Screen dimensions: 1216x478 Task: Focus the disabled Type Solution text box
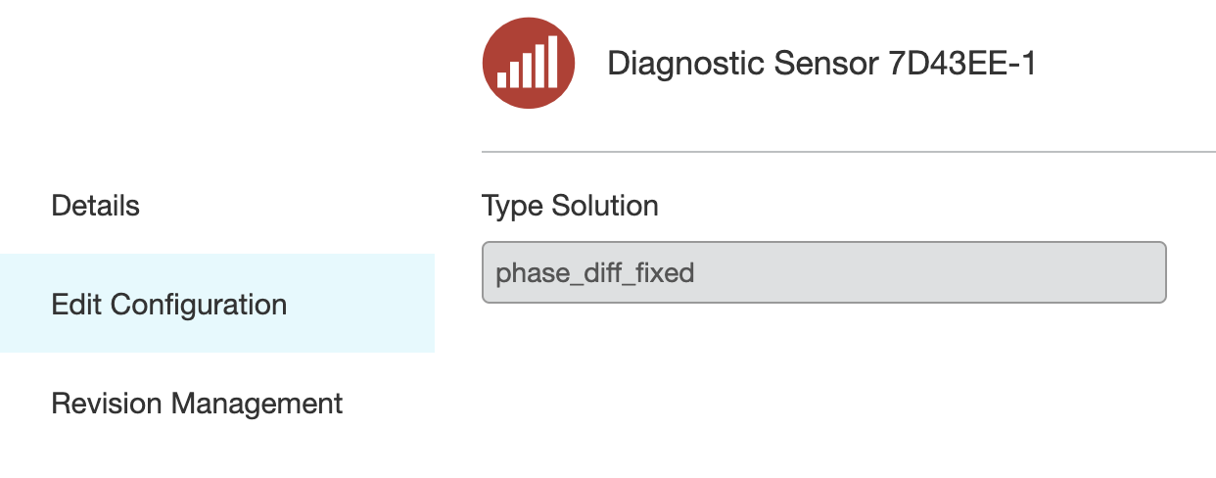pos(824,272)
